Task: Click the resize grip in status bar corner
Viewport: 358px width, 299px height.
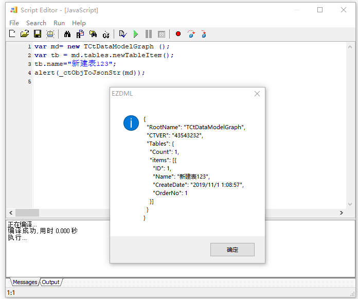Action: click(x=352, y=294)
